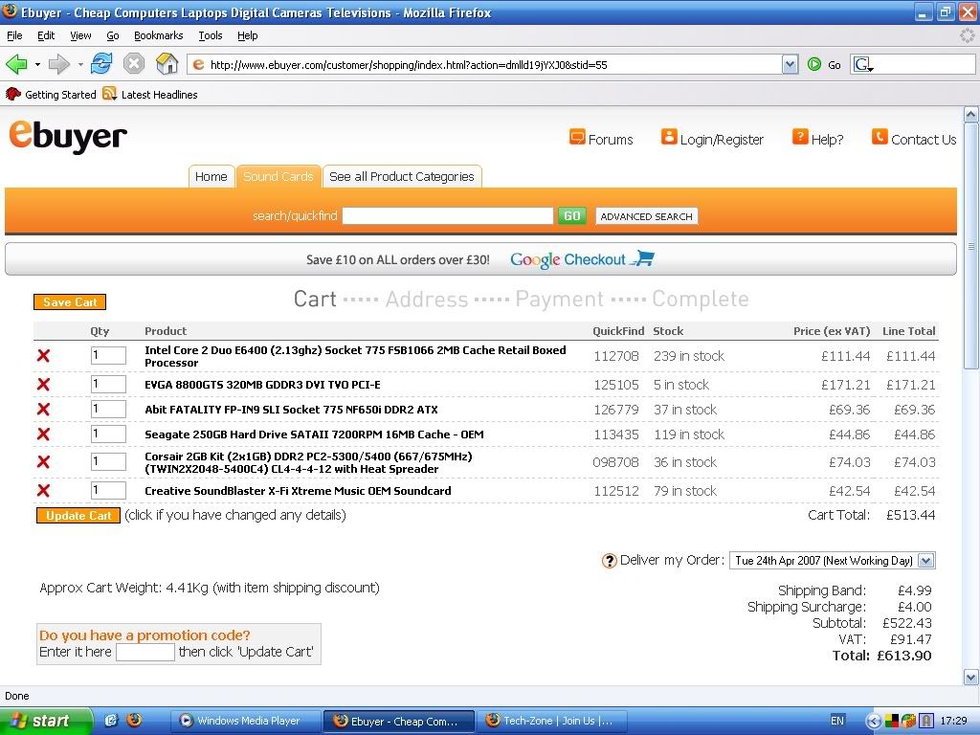This screenshot has width=980, height=735.
Task: Click the Abit FATALITY quantity field
Action: pyautogui.click(x=108, y=410)
